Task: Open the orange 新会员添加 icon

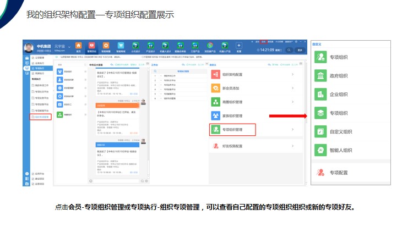Action: click(x=215, y=88)
